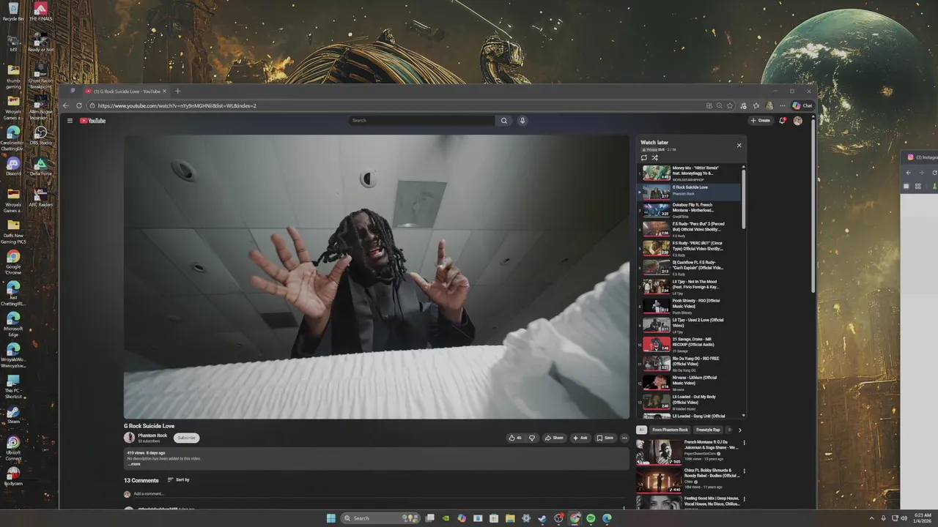This screenshot has height=527, width=938.
Task: Open the YouTube account avatar menu
Action: (797, 121)
